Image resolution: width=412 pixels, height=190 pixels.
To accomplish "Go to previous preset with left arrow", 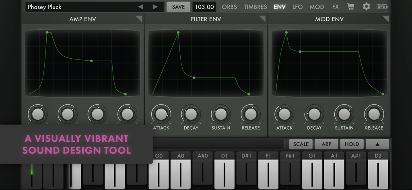I will 141,7.
